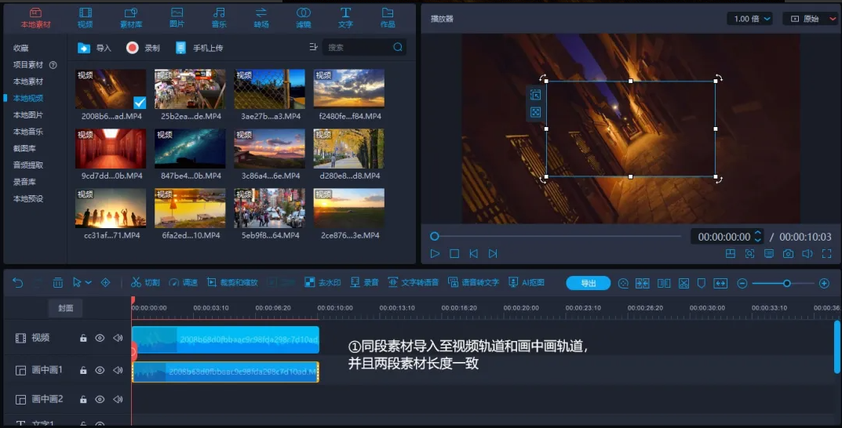Switch to the 视频 tab
This screenshot has height=428, width=842.
click(85, 18)
